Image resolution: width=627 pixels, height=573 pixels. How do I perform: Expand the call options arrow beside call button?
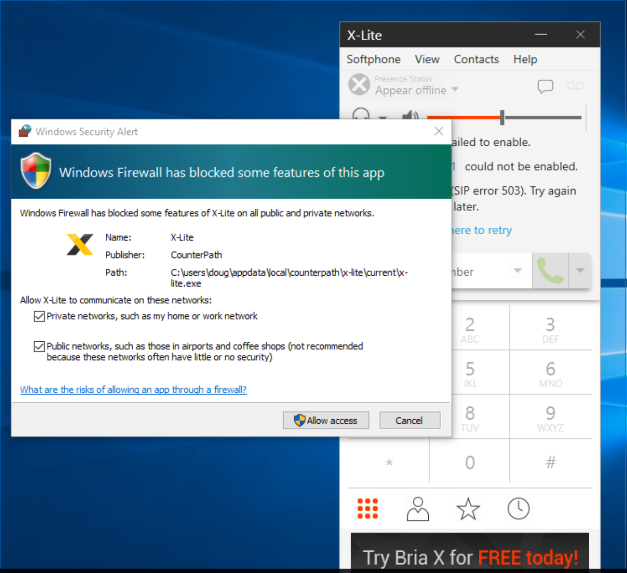tap(580, 270)
